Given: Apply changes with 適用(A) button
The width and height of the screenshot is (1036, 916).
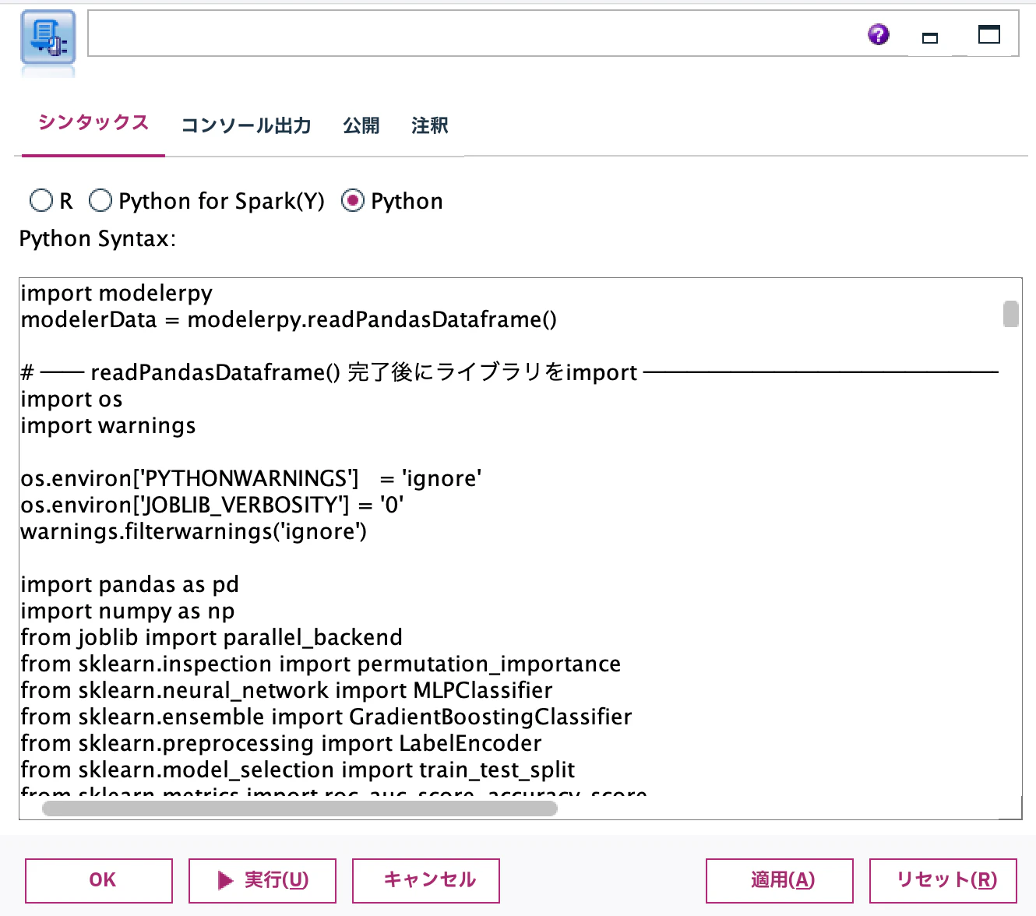Looking at the screenshot, I should coord(780,880).
